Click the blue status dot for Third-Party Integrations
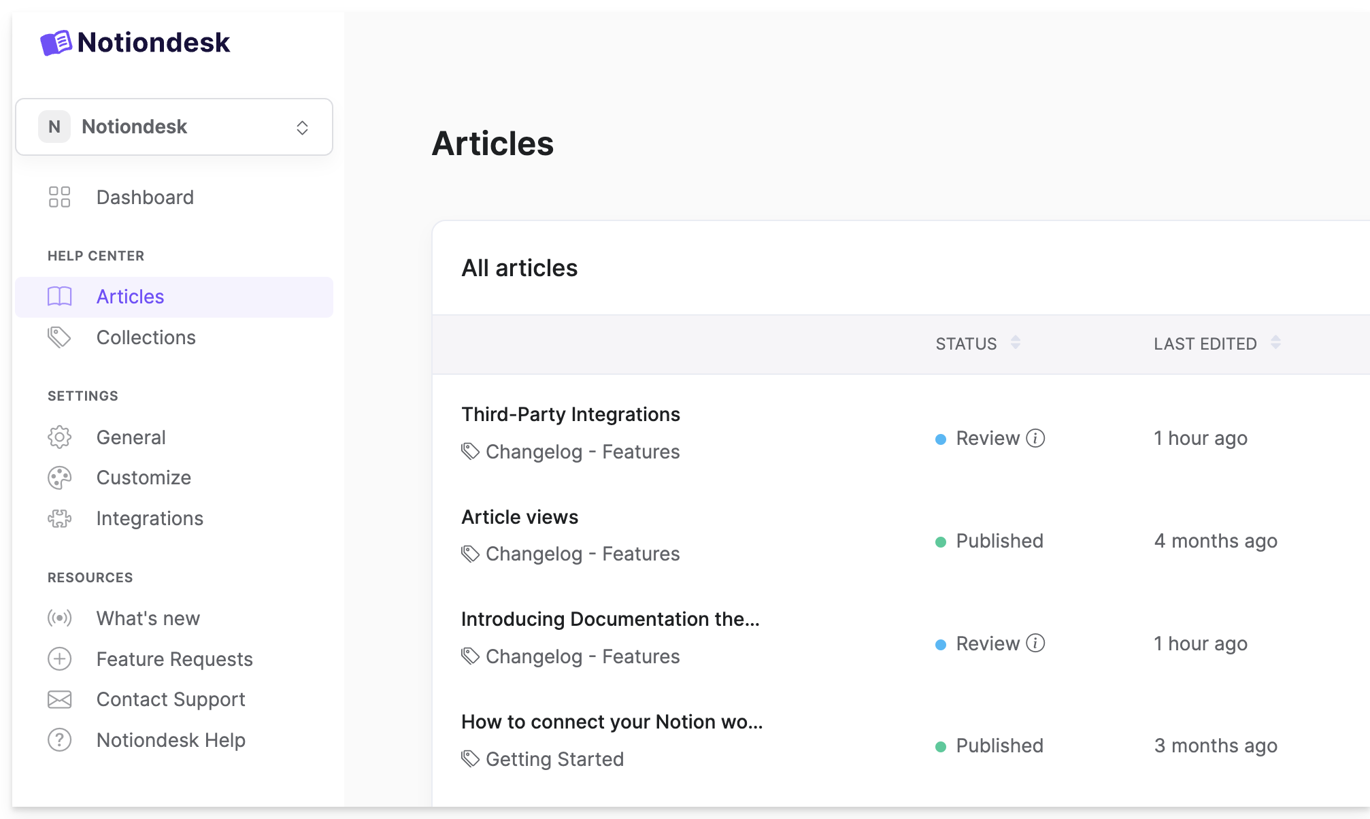Viewport: 1370px width, 819px height. [941, 439]
